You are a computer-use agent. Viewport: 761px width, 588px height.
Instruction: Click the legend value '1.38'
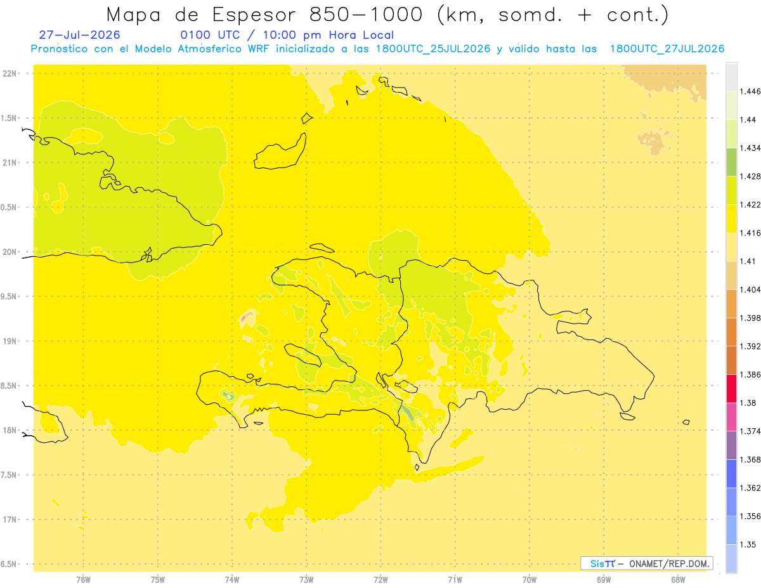pyautogui.click(x=748, y=403)
